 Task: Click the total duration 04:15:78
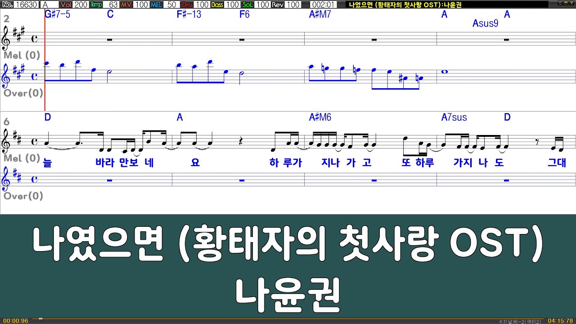[x=560, y=321]
